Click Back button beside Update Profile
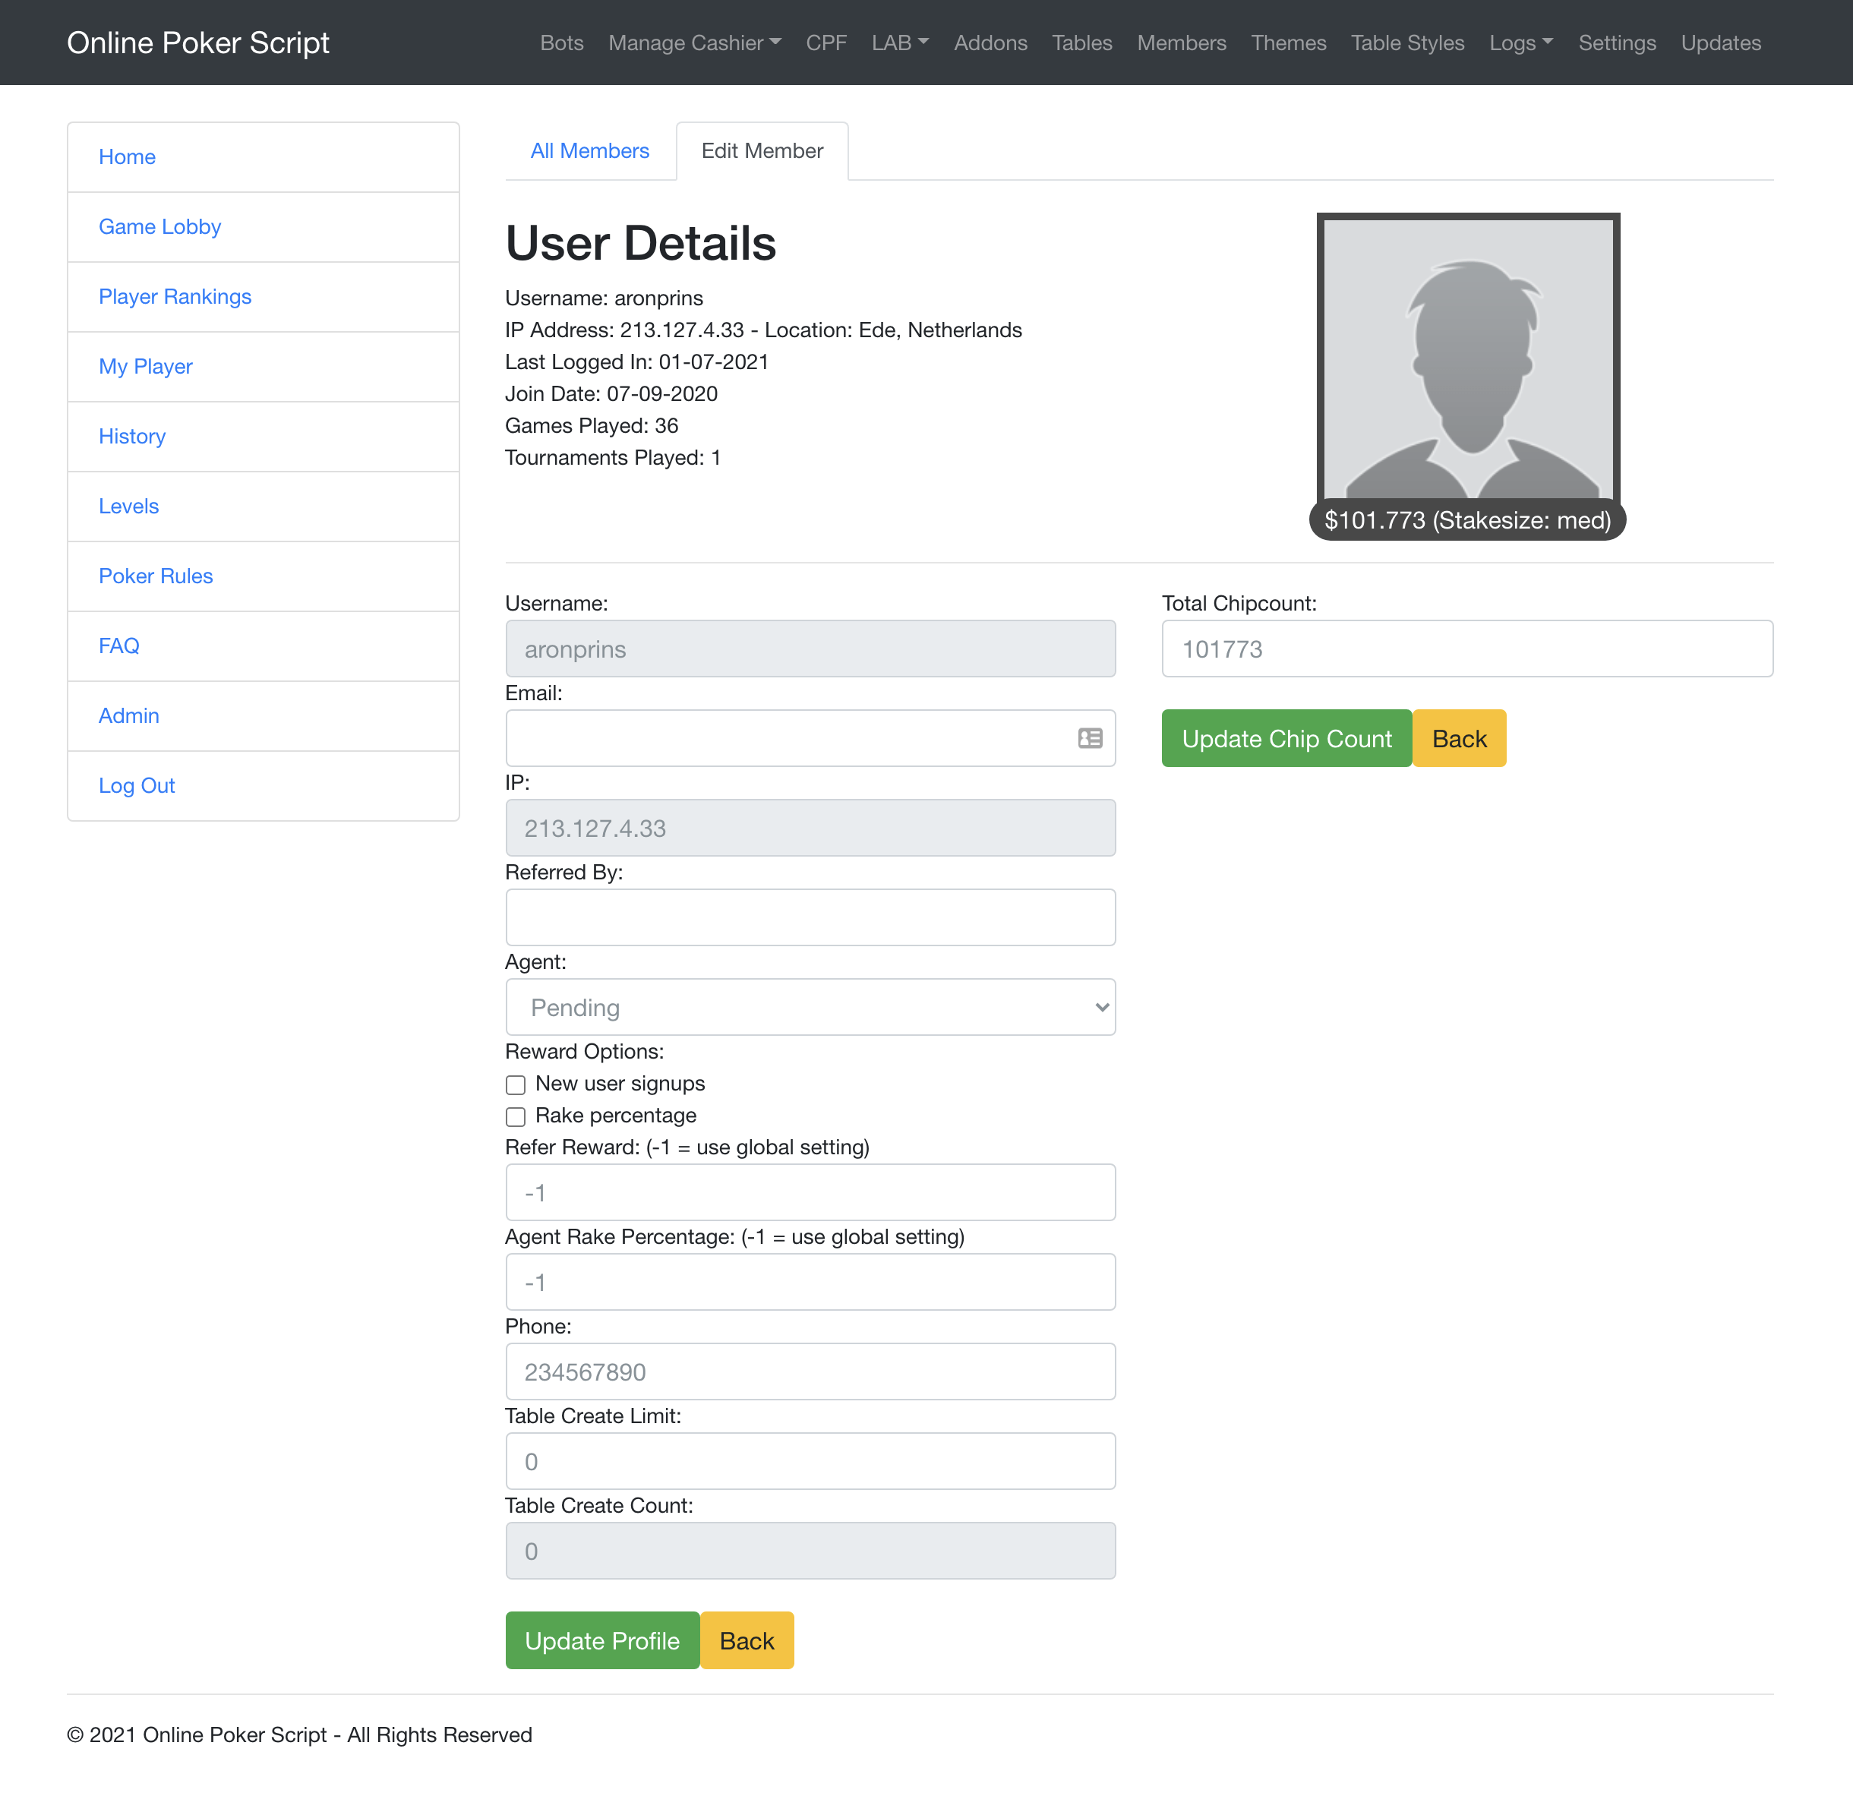 tap(747, 1640)
